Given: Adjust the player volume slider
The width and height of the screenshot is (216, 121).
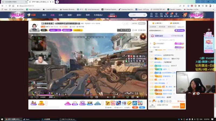Looking at the screenshot, I should click(x=106, y=97).
